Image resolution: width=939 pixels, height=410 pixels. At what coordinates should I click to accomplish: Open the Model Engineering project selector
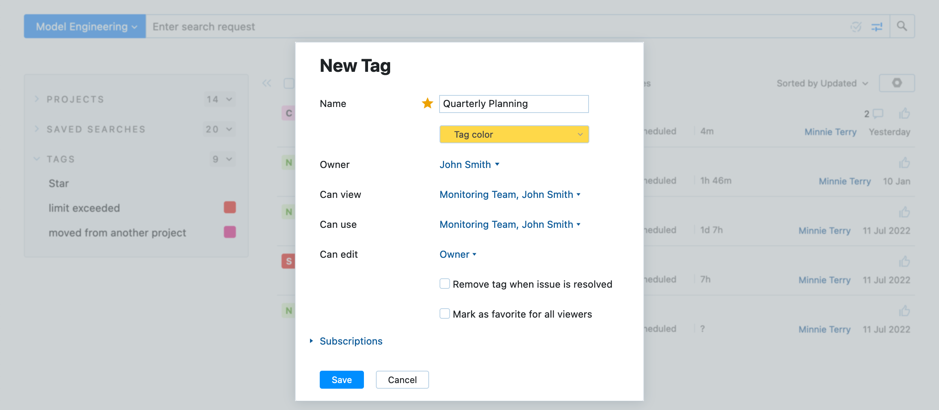coord(84,26)
